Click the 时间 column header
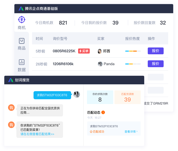The image size is (178, 151). coord(39,39)
